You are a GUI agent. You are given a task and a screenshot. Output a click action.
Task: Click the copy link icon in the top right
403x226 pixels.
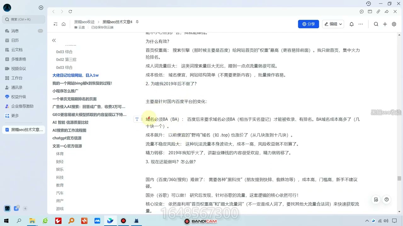pos(378,12)
